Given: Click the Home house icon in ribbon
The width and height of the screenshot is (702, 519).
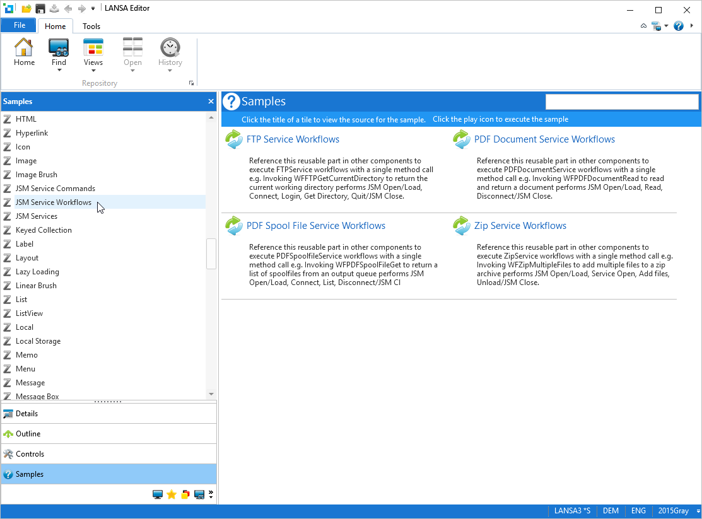Looking at the screenshot, I should point(24,47).
